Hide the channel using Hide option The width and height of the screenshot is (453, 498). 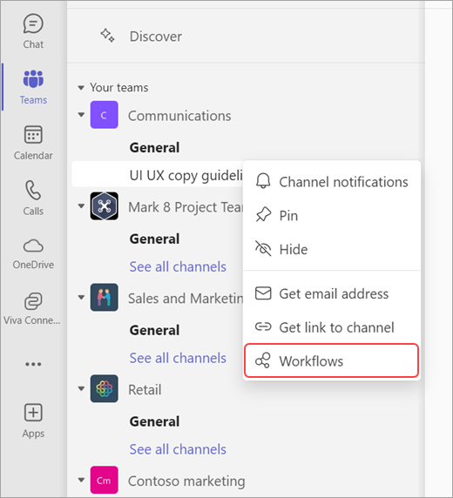click(x=332, y=249)
